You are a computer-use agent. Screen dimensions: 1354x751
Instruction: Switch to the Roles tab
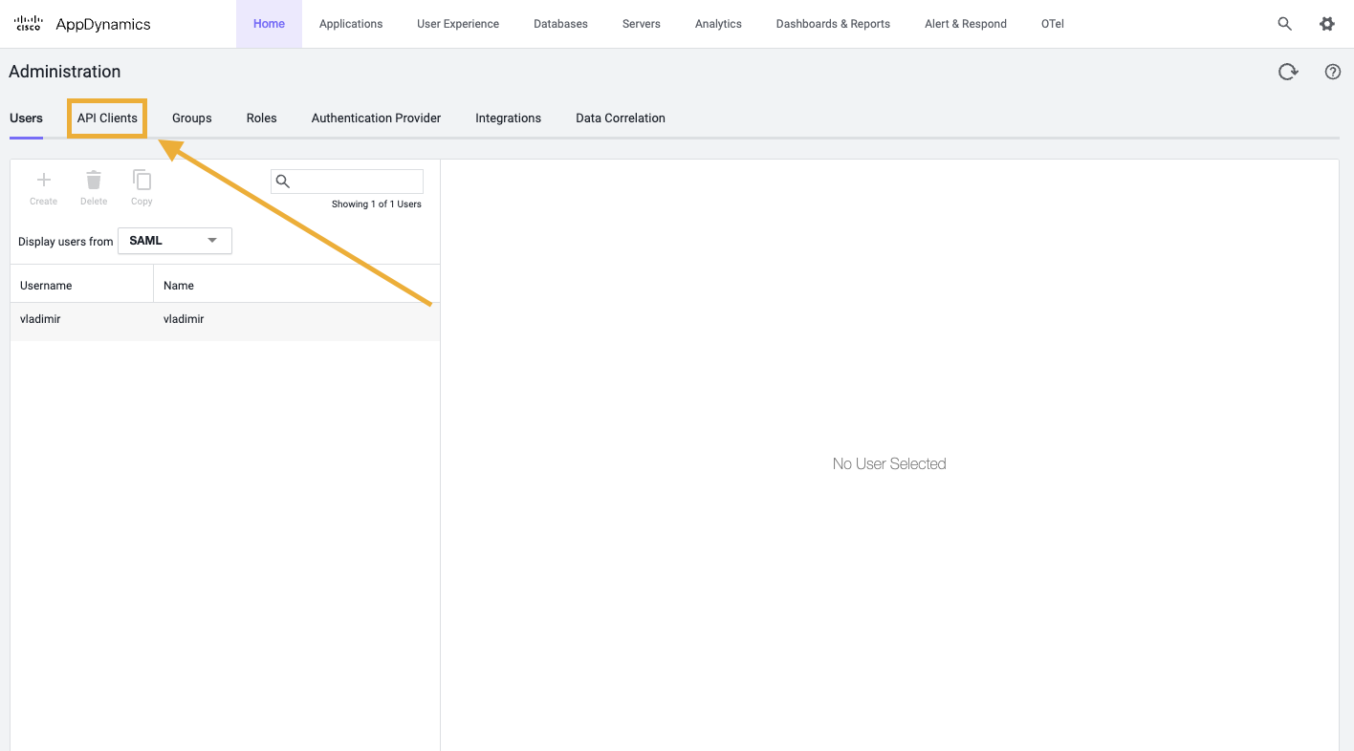point(261,118)
